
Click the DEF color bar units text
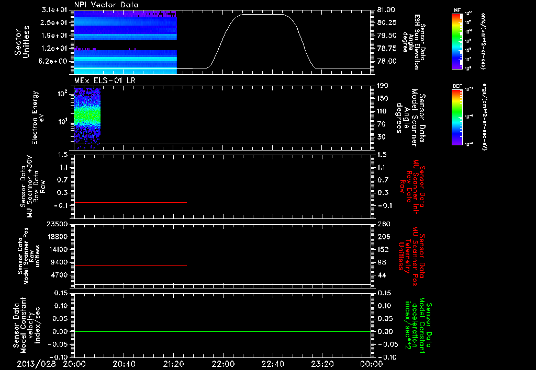click(484, 117)
